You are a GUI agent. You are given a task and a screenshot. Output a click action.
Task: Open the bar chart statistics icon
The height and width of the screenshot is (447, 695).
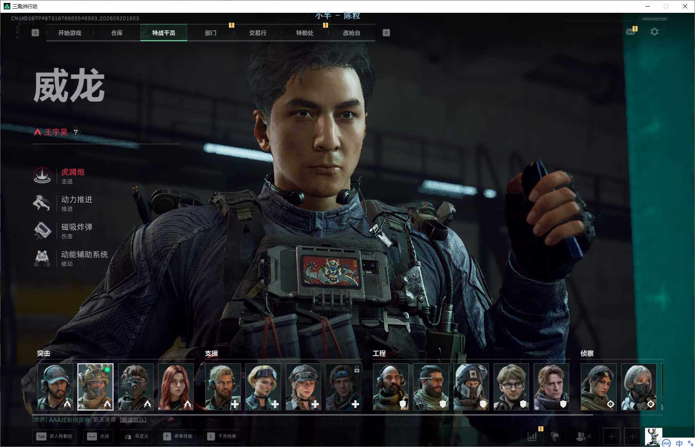(x=532, y=436)
